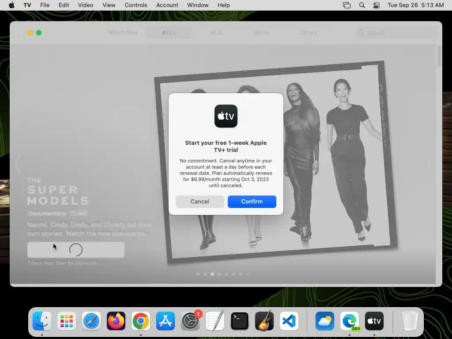Click the vertical scrollbar of TV window
The image size is (452, 339).
[439, 55]
